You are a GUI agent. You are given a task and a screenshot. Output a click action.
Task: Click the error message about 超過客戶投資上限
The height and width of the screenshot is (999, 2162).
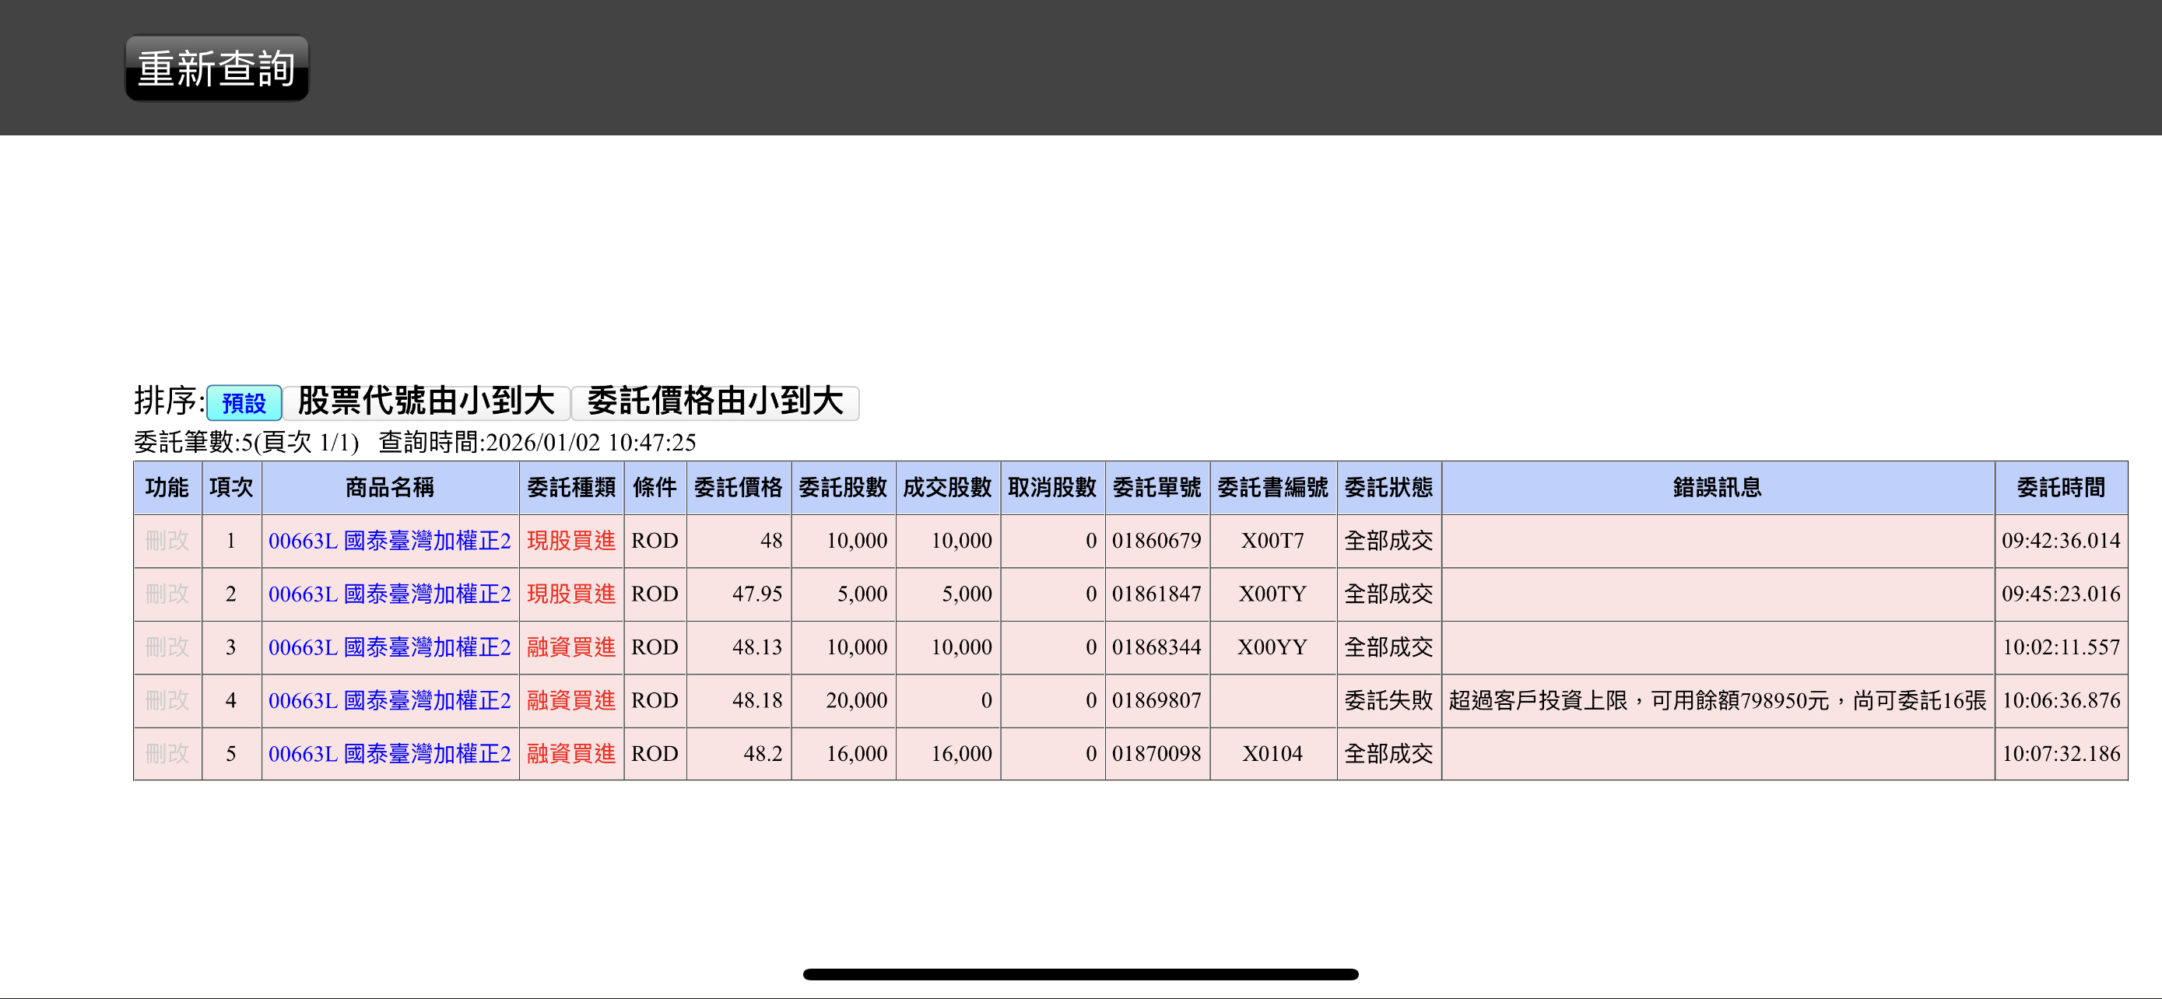pyautogui.click(x=1717, y=700)
